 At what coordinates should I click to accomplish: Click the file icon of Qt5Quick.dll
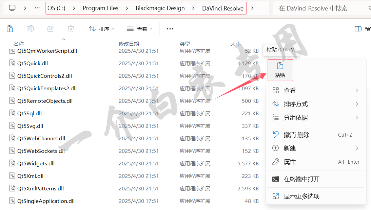tap(12, 63)
